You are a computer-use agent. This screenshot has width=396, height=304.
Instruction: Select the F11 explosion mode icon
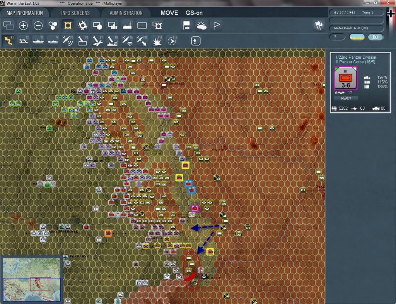click(157, 41)
